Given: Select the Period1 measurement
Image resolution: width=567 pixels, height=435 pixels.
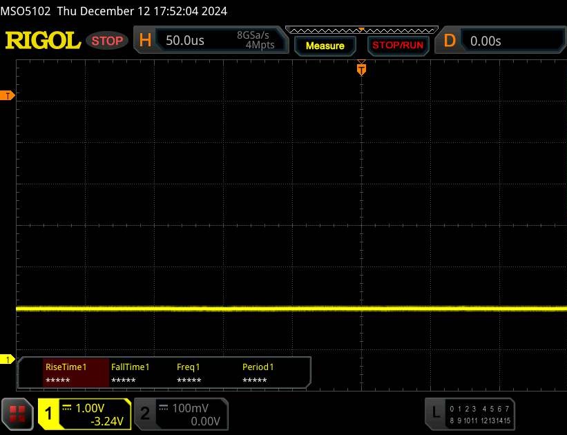Looking at the screenshot, I should (x=258, y=373).
